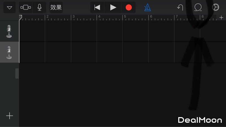Open the 效果 effects panel
226x127 pixels.
[56, 7]
